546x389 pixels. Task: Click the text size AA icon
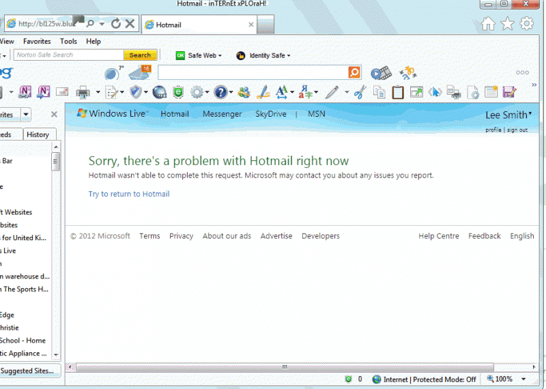(282, 93)
